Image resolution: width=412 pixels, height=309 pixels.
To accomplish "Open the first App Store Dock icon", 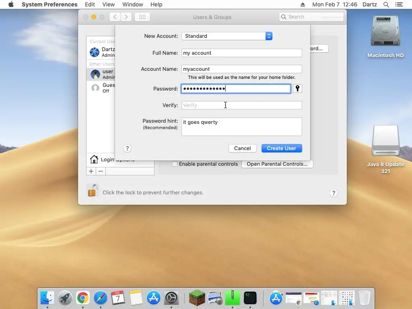I will tap(153, 298).
